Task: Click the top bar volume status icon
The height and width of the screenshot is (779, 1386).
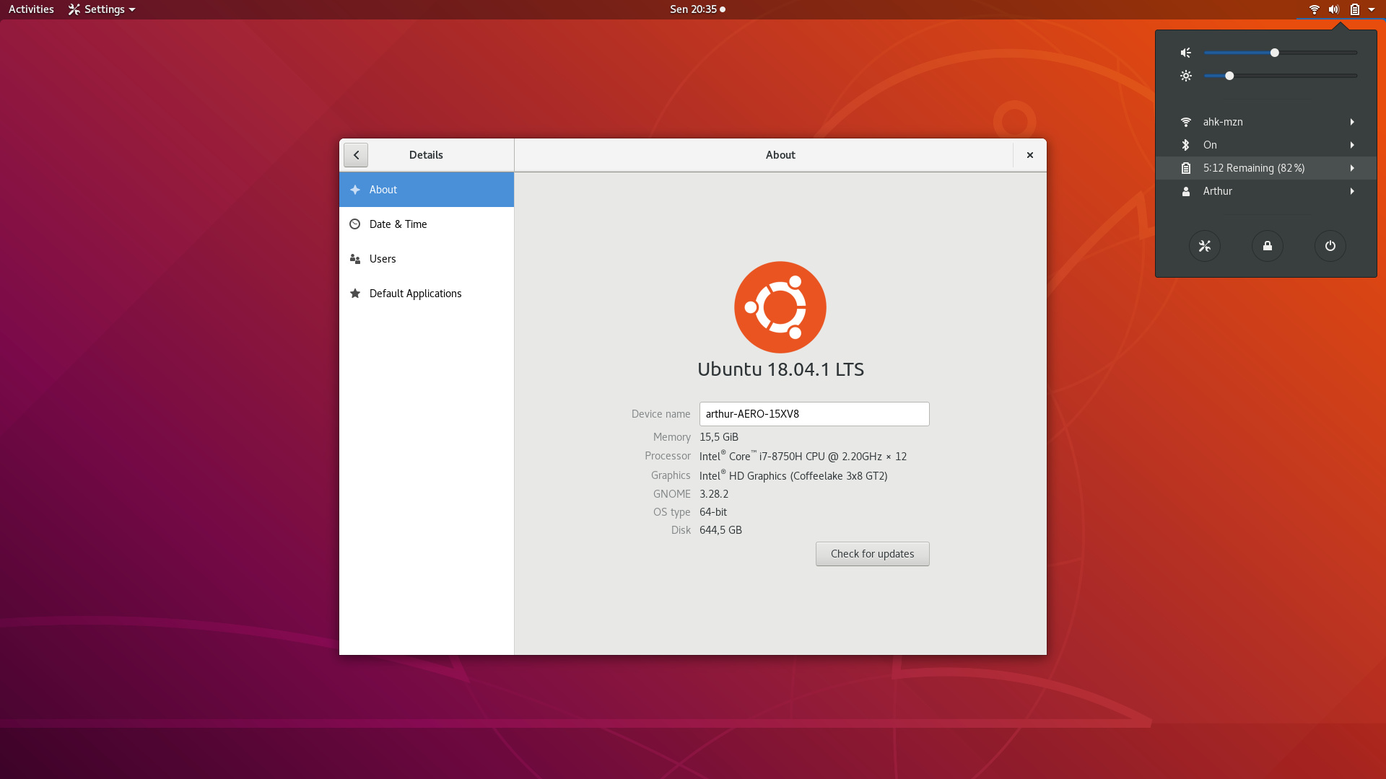Action: tap(1334, 9)
